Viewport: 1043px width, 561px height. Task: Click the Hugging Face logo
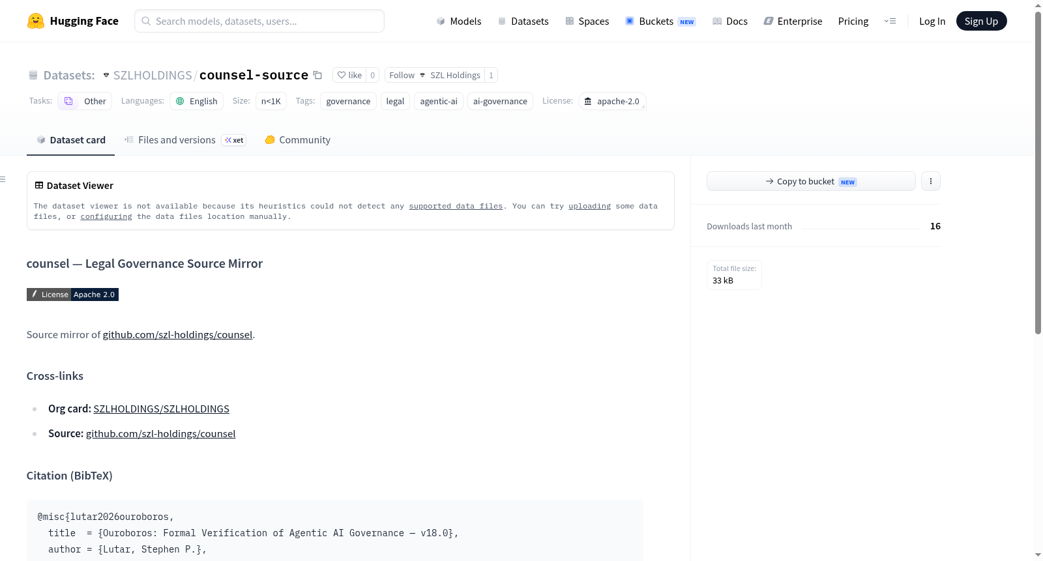(72, 21)
